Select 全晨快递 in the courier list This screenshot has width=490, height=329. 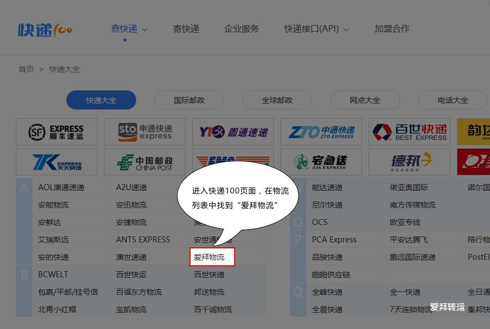point(327,309)
